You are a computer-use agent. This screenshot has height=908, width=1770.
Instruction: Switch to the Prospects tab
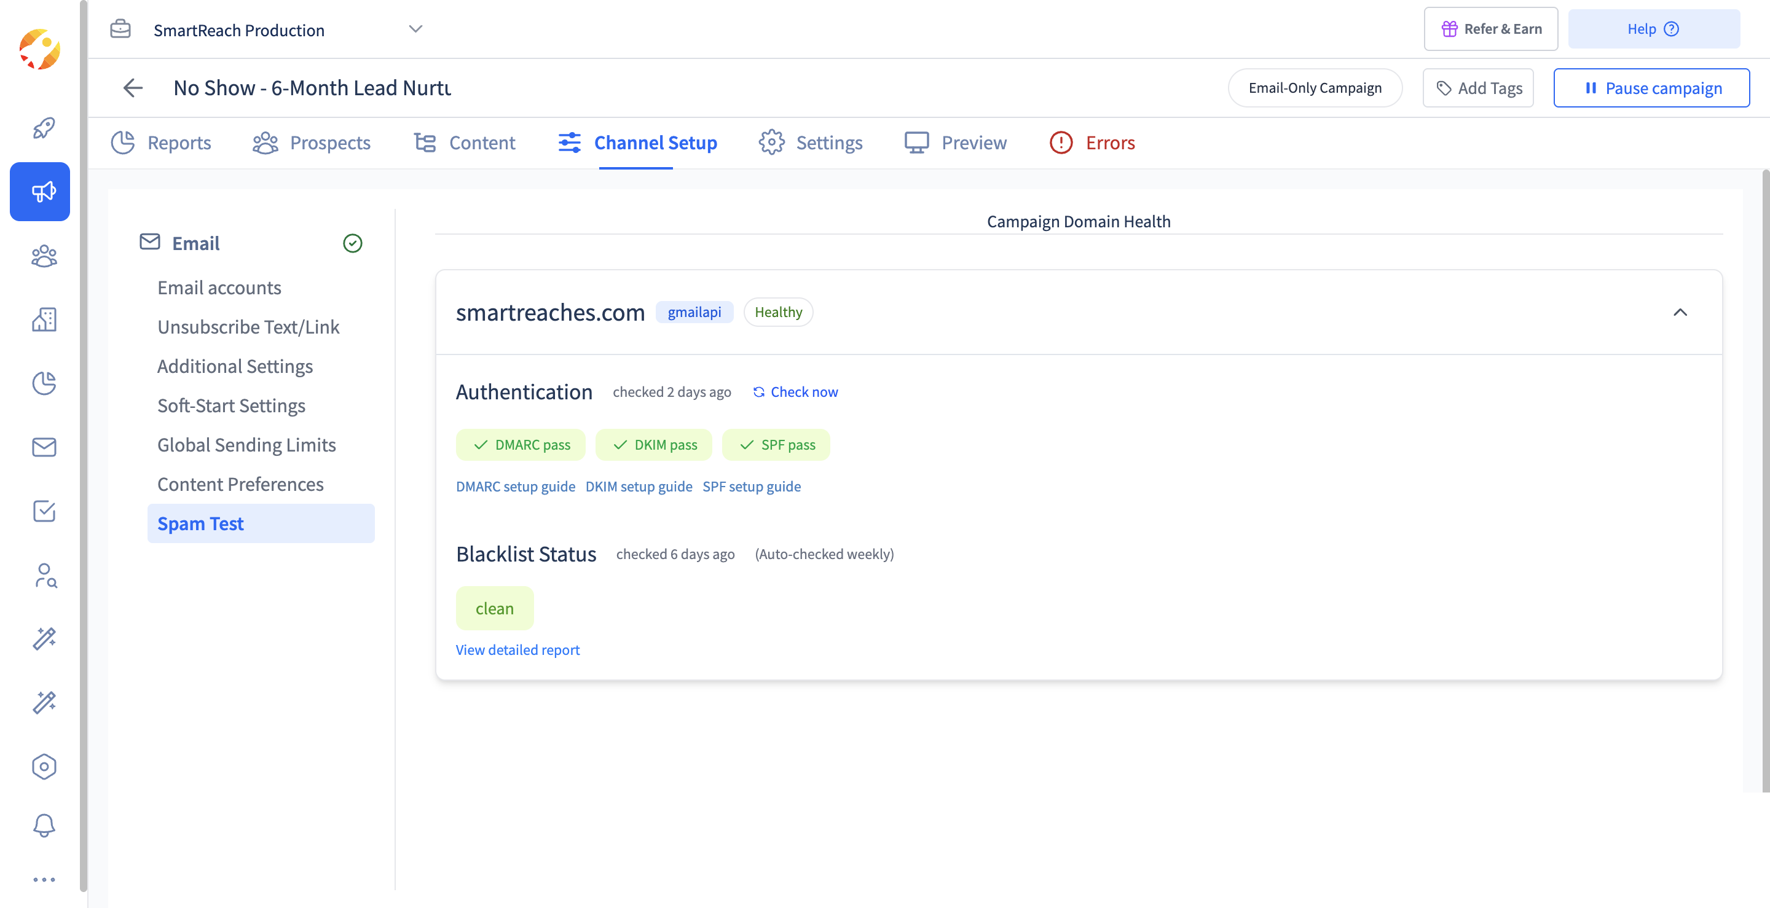pos(311,142)
